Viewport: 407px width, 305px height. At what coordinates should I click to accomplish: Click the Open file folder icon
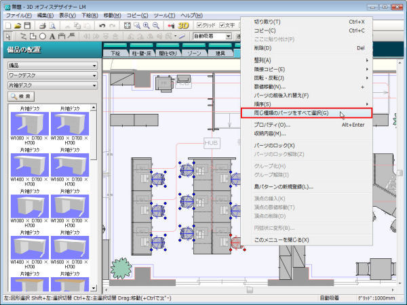pos(18,25)
